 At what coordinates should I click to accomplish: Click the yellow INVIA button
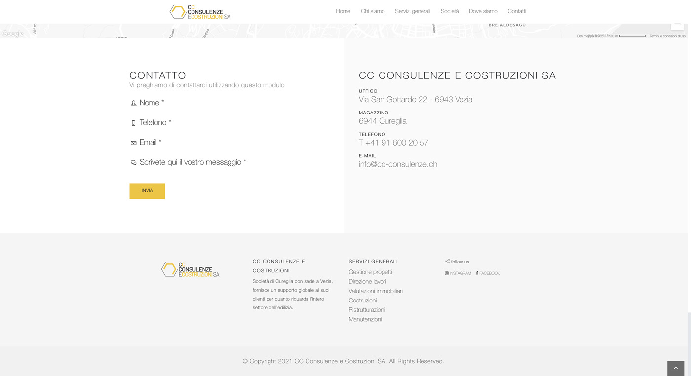coord(147,191)
